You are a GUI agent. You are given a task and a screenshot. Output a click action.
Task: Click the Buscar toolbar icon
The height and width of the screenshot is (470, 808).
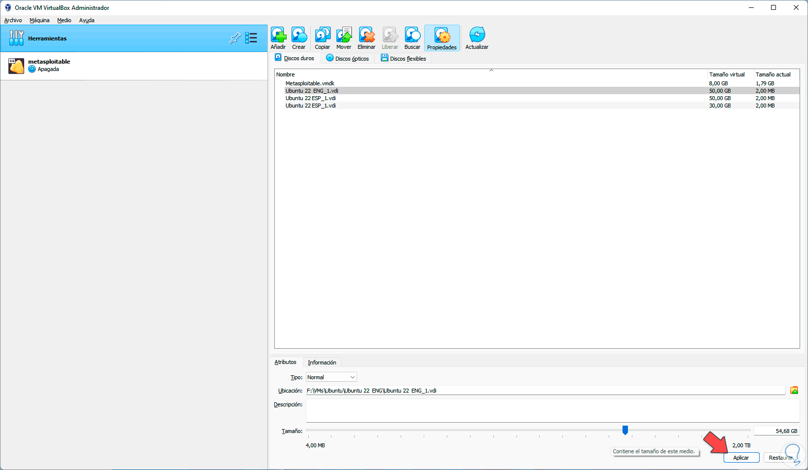point(412,38)
